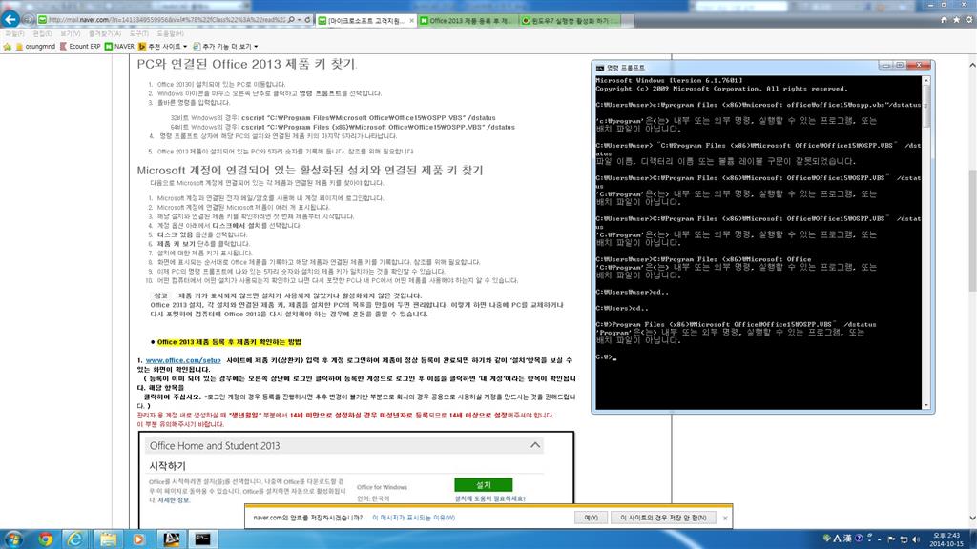This screenshot has height=549, width=977.
Task: Click 예(Y) to save the password
Action: (591, 518)
